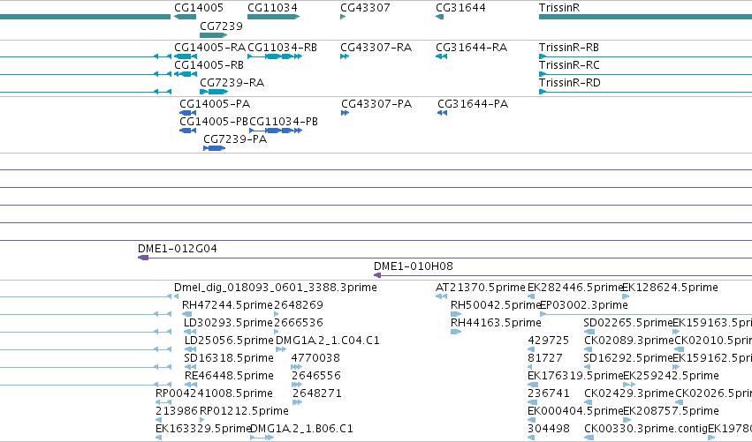752x442 pixels.
Task: Click DMG1A.2_1.C04.C1 alignment
Action: [328, 340]
